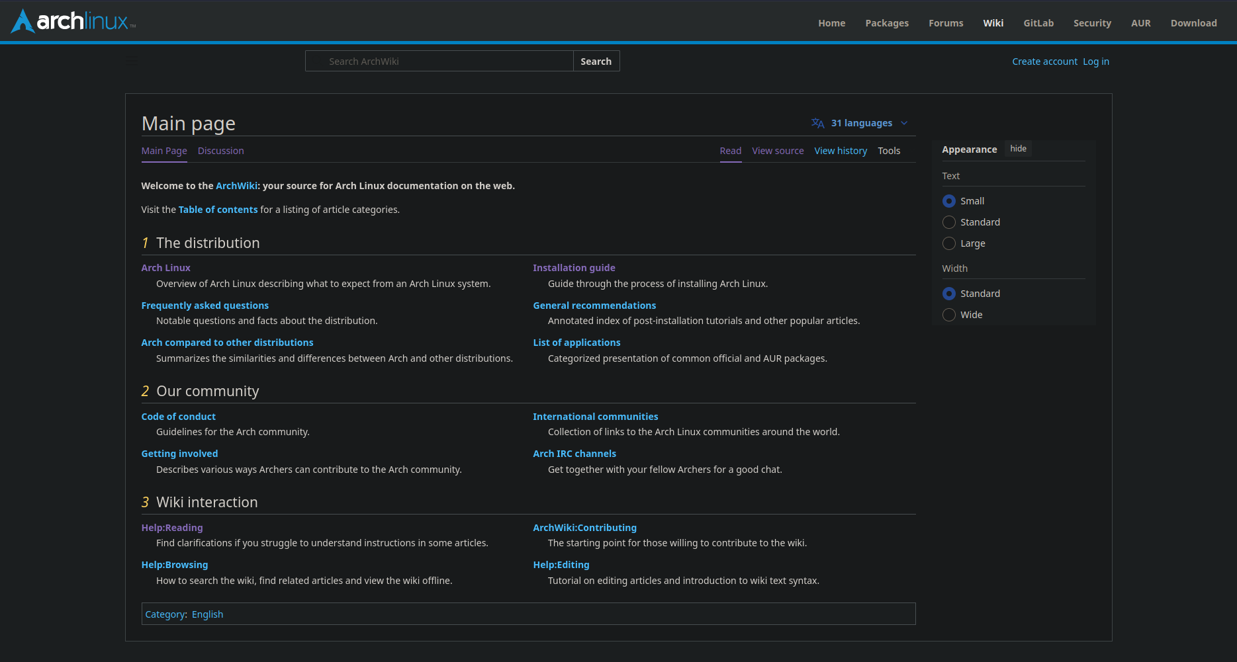Viewport: 1237px width, 662px height.
Task: Open Table of contents link
Action: pyautogui.click(x=218, y=210)
